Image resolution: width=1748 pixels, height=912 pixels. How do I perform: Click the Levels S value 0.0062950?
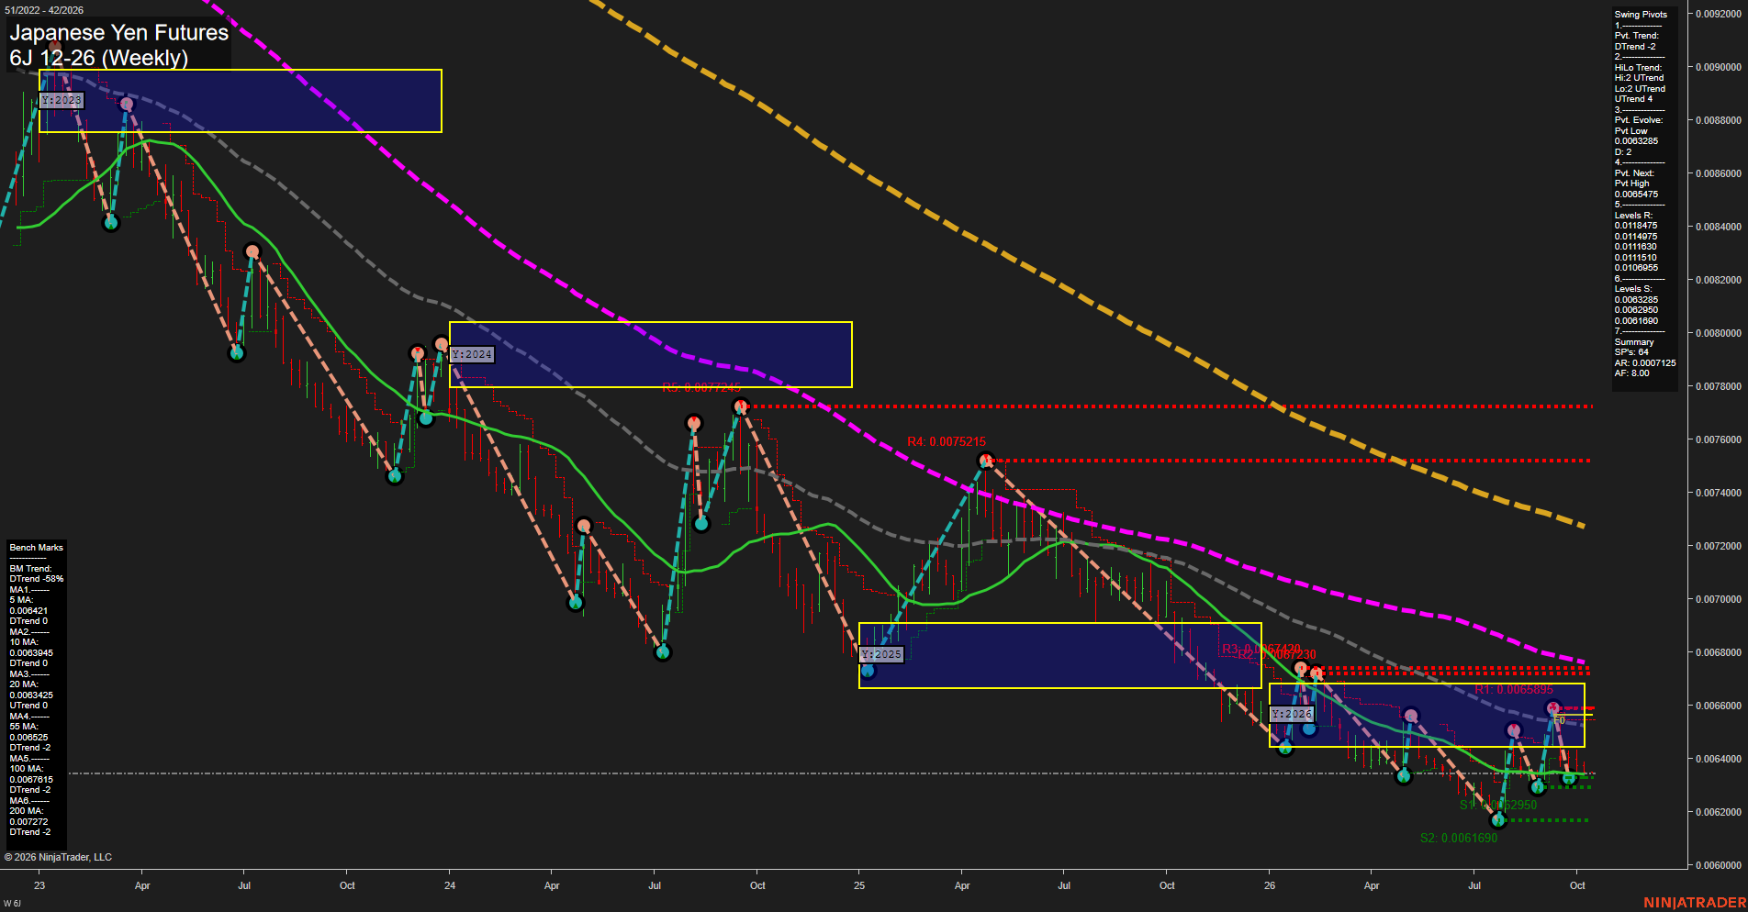(1636, 310)
